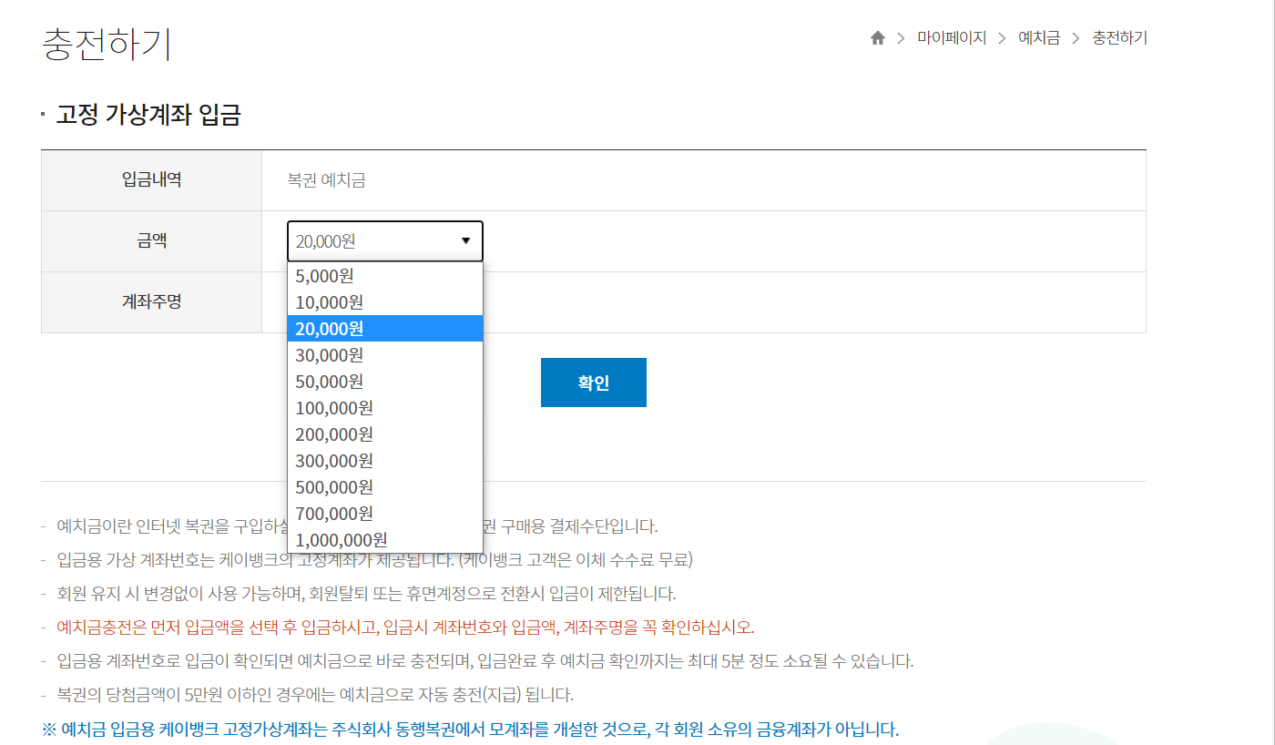The width and height of the screenshot is (1275, 745).
Task: Go to 예치금 breadcrumb link
Action: (x=1039, y=38)
